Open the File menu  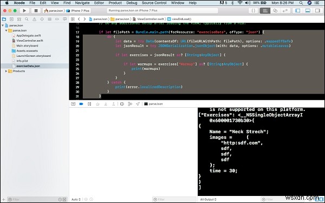coord(32,3)
